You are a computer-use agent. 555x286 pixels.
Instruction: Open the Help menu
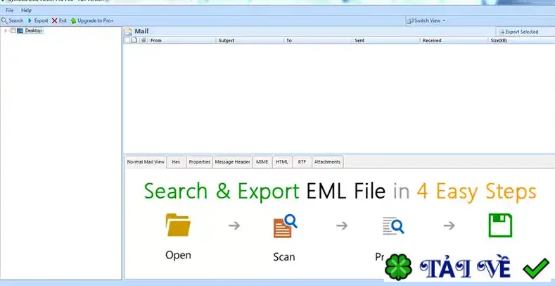tap(26, 11)
